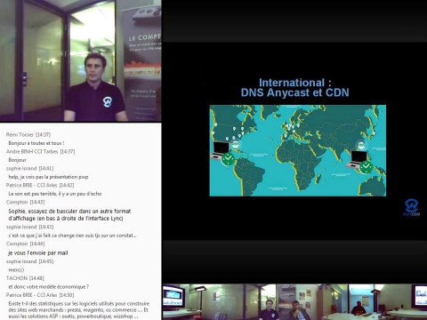Click the round DNS node badge over Southeast Asia

pyautogui.click(x=361, y=145)
